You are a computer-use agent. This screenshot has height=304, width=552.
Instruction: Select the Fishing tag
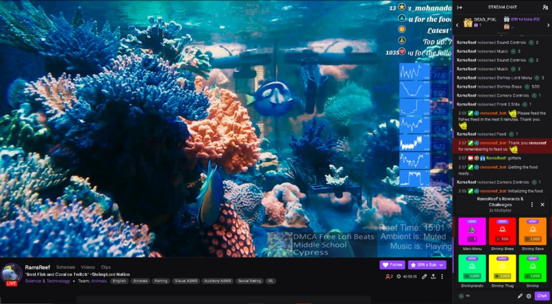[x=162, y=281]
